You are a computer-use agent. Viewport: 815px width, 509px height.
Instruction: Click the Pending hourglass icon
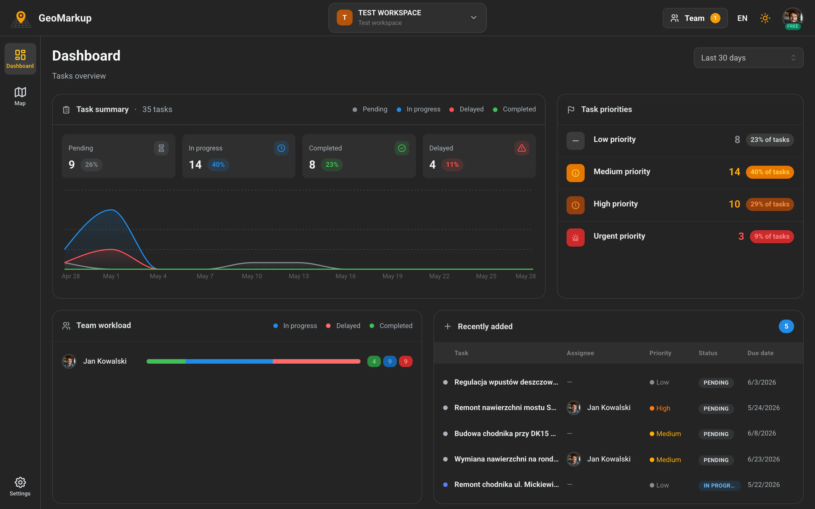pyautogui.click(x=161, y=148)
